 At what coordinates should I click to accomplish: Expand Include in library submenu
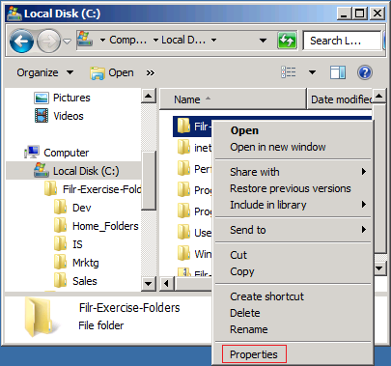[x=293, y=205]
